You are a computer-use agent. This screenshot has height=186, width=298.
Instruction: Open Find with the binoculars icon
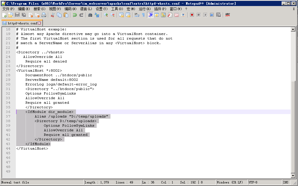pos(90,15)
